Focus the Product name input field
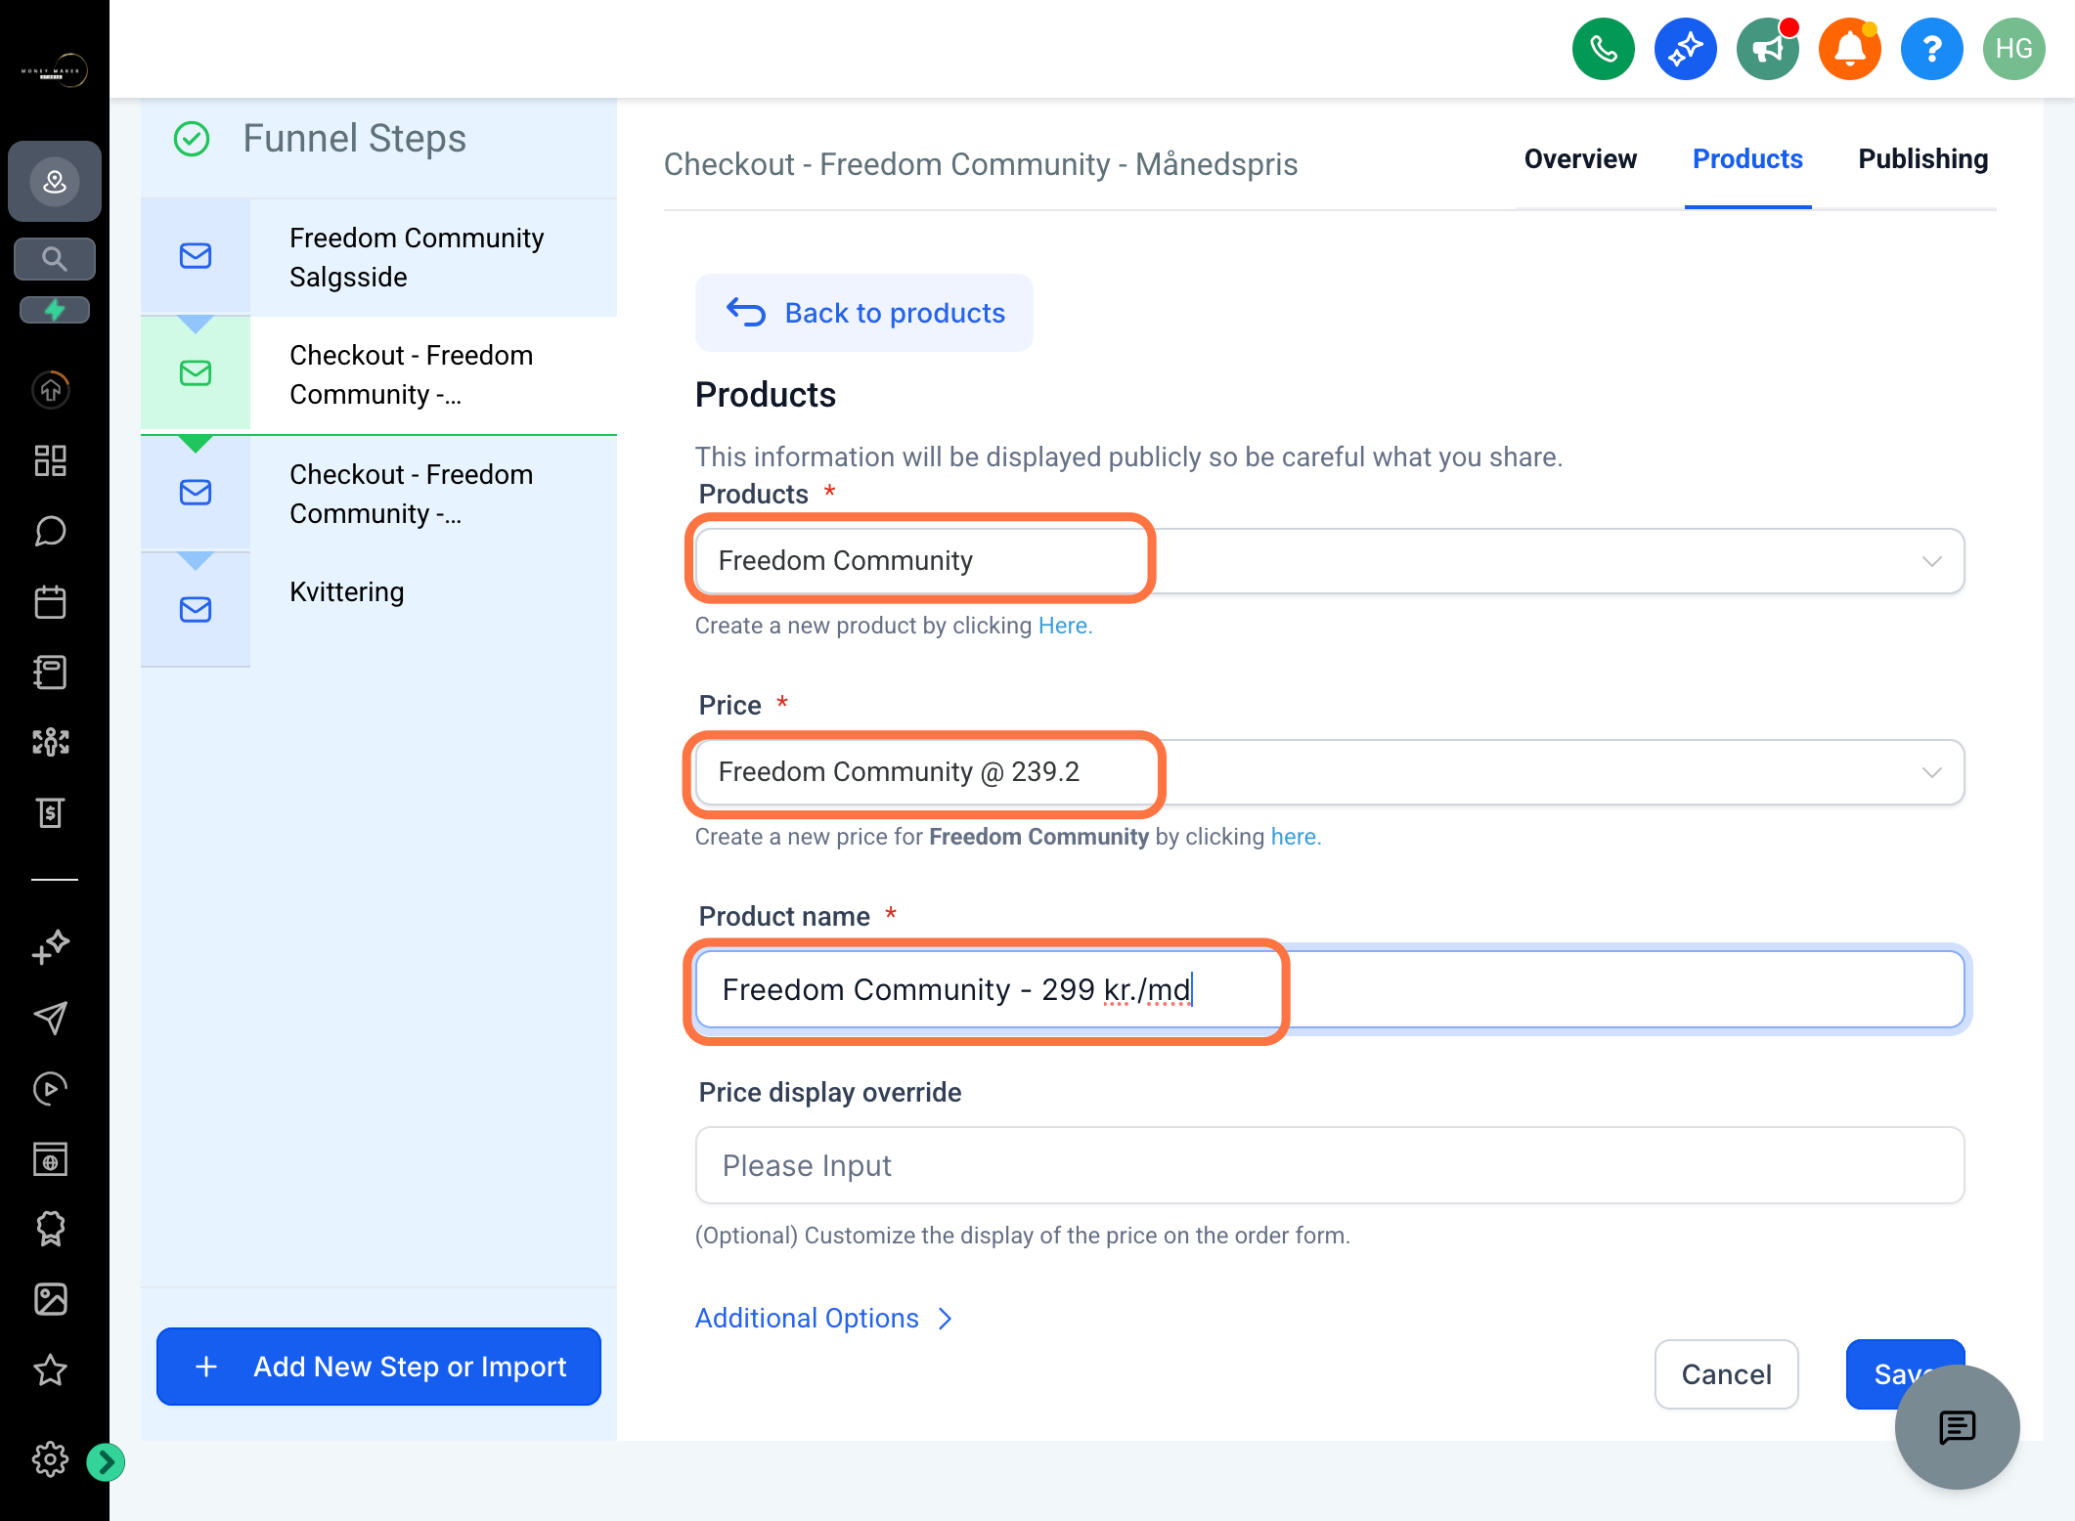 pos(1329,989)
